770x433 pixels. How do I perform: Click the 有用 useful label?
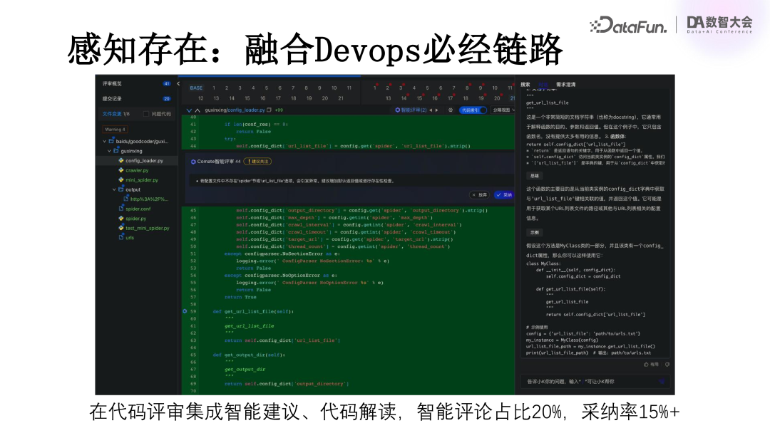pos(654,365)
